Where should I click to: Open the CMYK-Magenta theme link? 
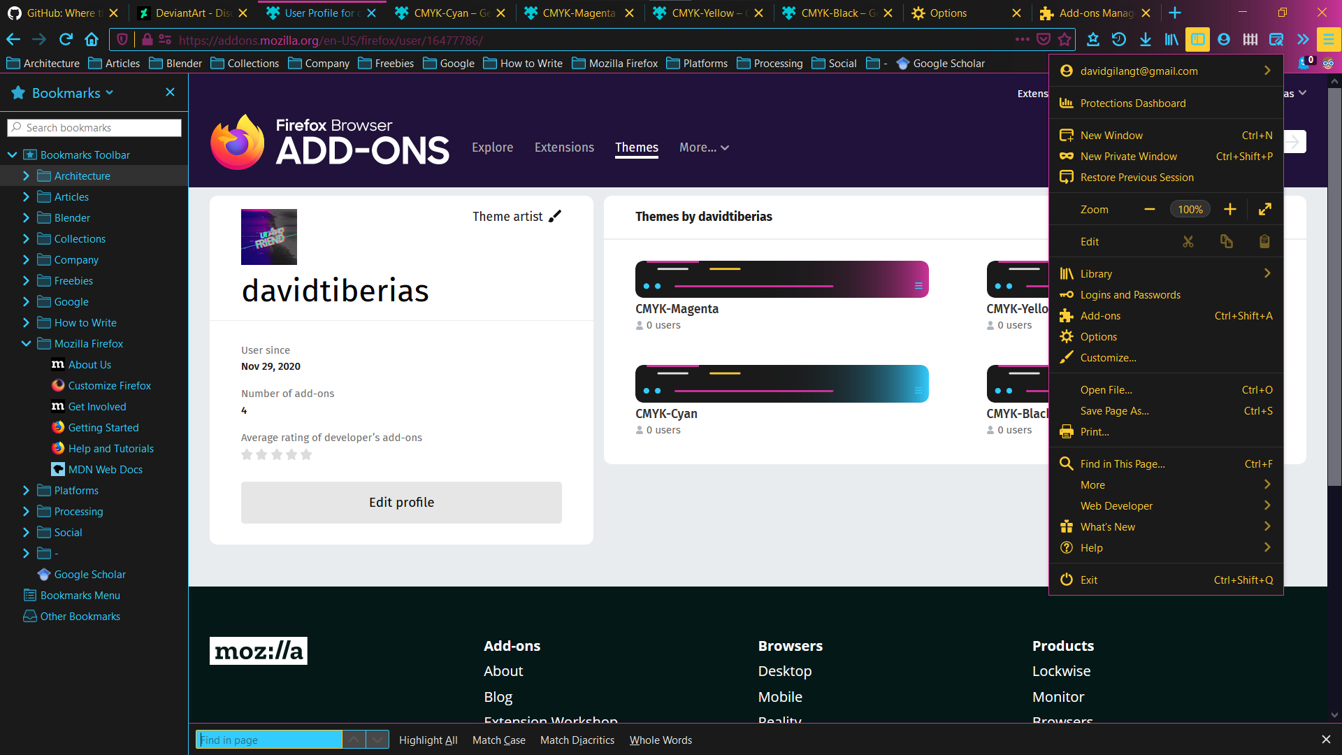click(676, 309)
